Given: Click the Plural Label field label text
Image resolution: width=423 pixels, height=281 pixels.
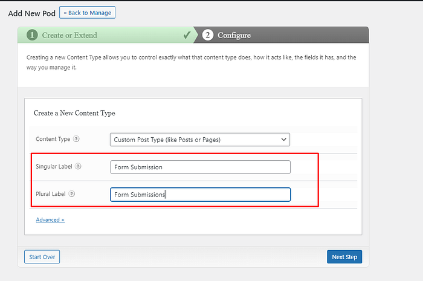Looking at the screenshot, I should click(x=51, y=194).
